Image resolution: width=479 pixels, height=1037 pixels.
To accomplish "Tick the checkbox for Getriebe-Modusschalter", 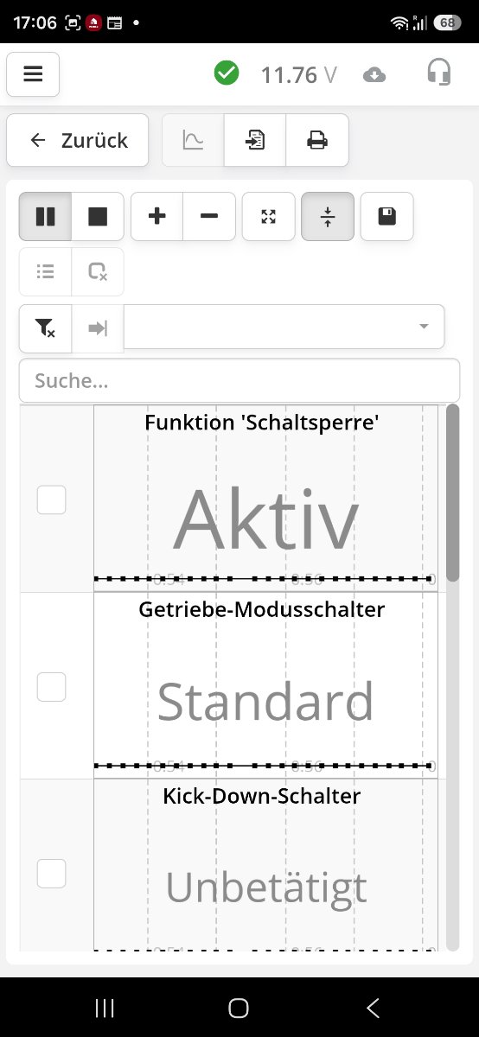I will tap(51, 687).
